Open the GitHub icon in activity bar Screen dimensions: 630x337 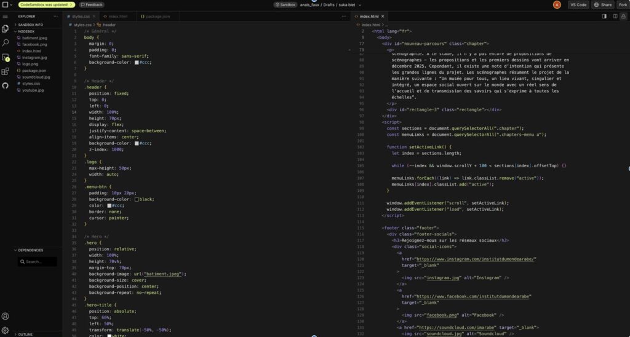[5, 85]
